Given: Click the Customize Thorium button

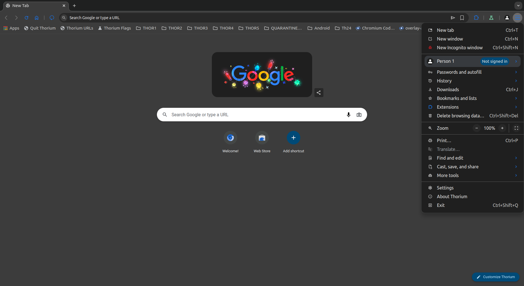Looking at the screenshot, I should tap(496, 277).
